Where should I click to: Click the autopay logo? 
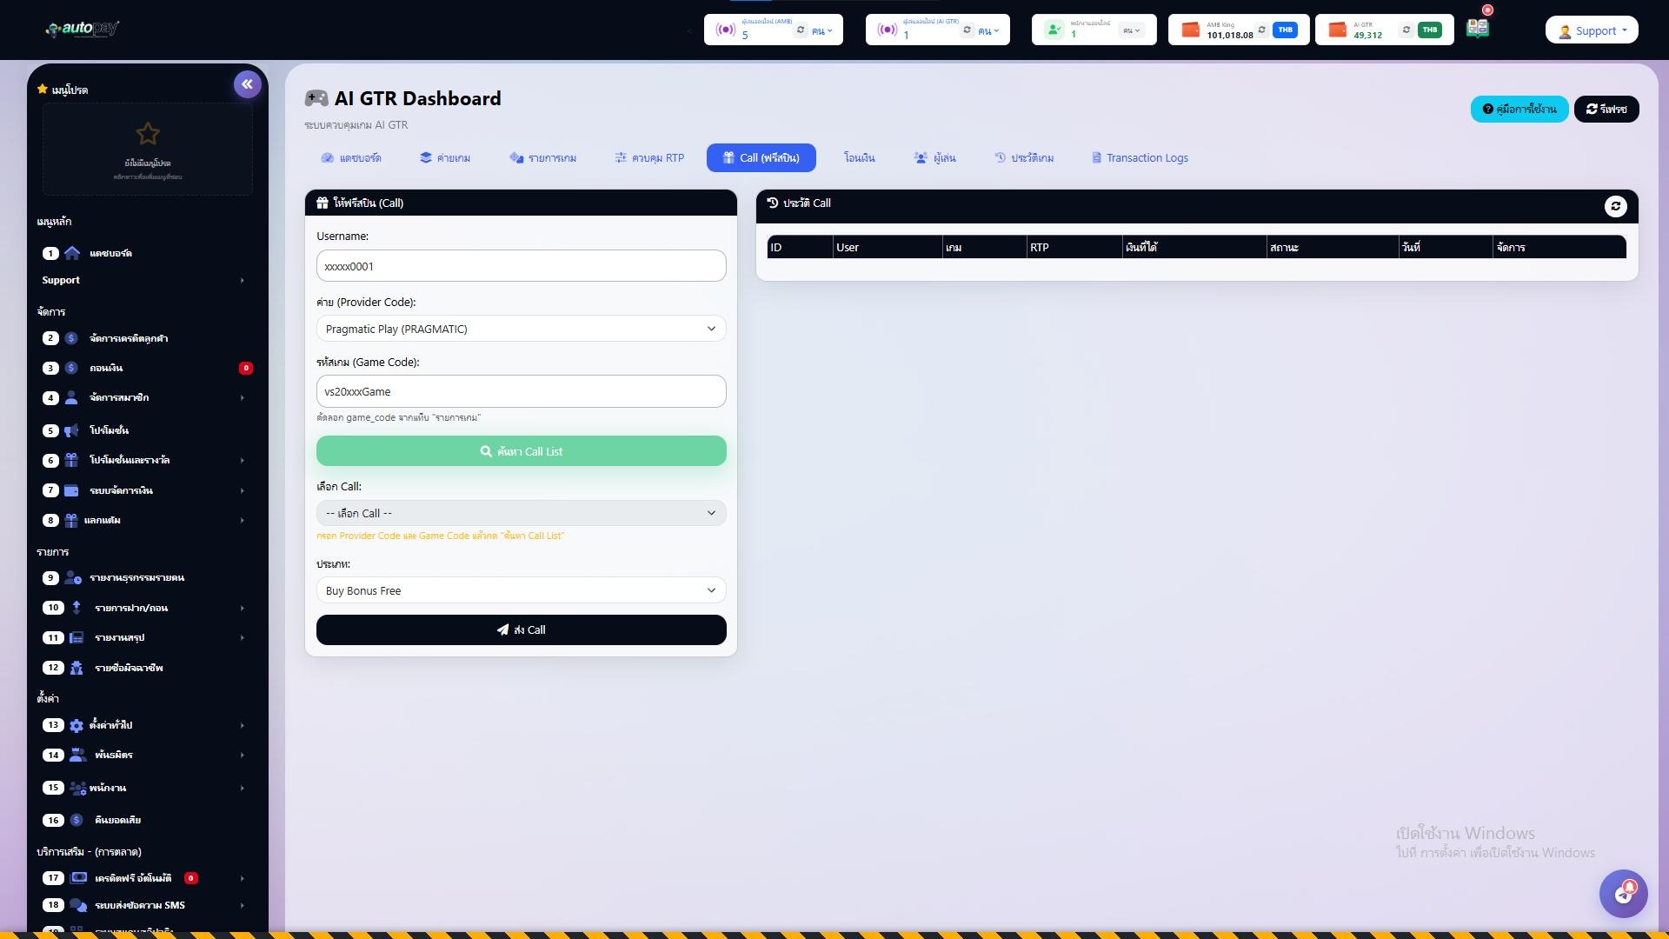[x=83, y=29]
